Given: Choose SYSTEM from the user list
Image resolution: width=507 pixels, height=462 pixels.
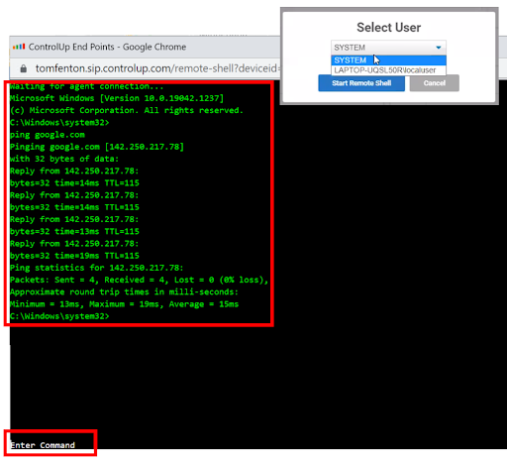Looking at the screenshot, I should point(388,60).
